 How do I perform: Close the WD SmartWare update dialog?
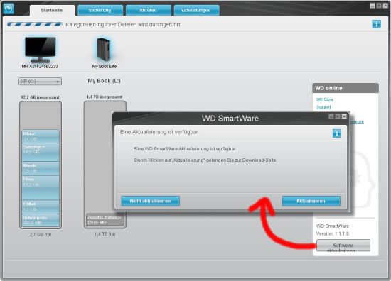coord(344,116)
